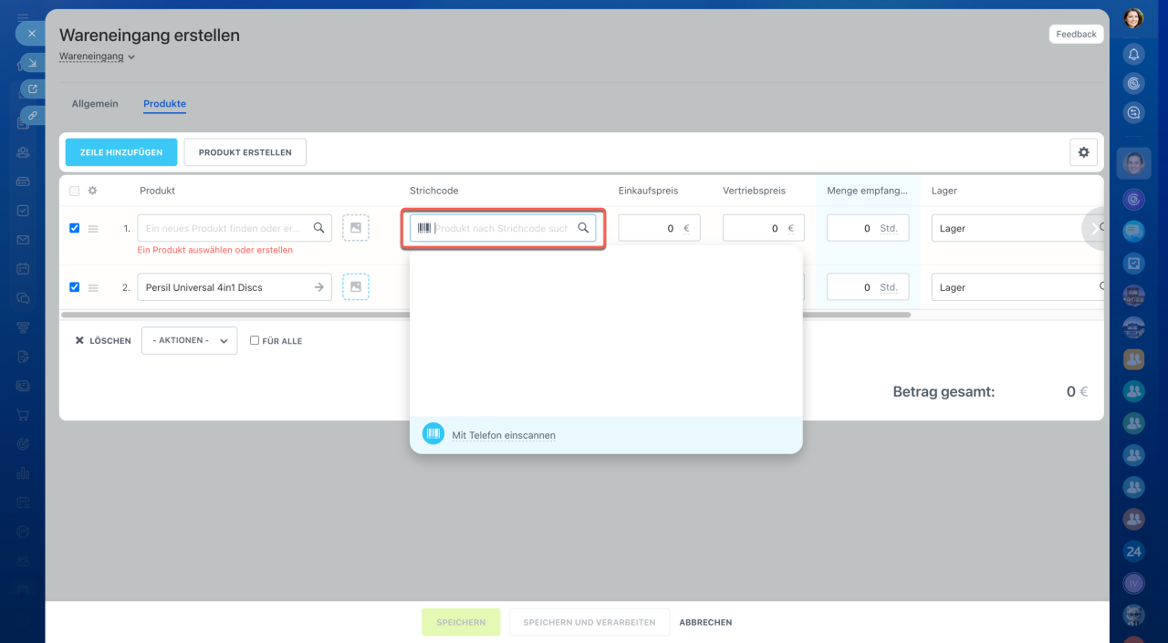1168x643 pixels.
Task: Click the search magnifier in the Strichcode field
Action: pos(583,228)
